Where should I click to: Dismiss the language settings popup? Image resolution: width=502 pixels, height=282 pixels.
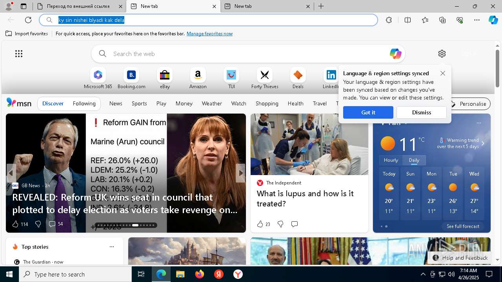pyautogui.click(x=422, y=112)
